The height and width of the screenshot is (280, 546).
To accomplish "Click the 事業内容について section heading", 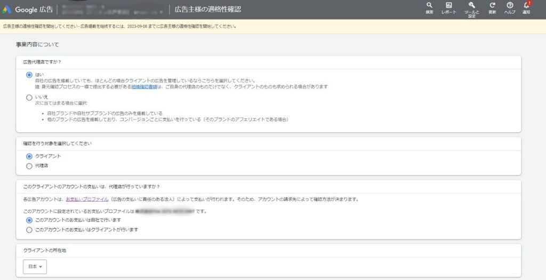I will (x=38, y=44).
